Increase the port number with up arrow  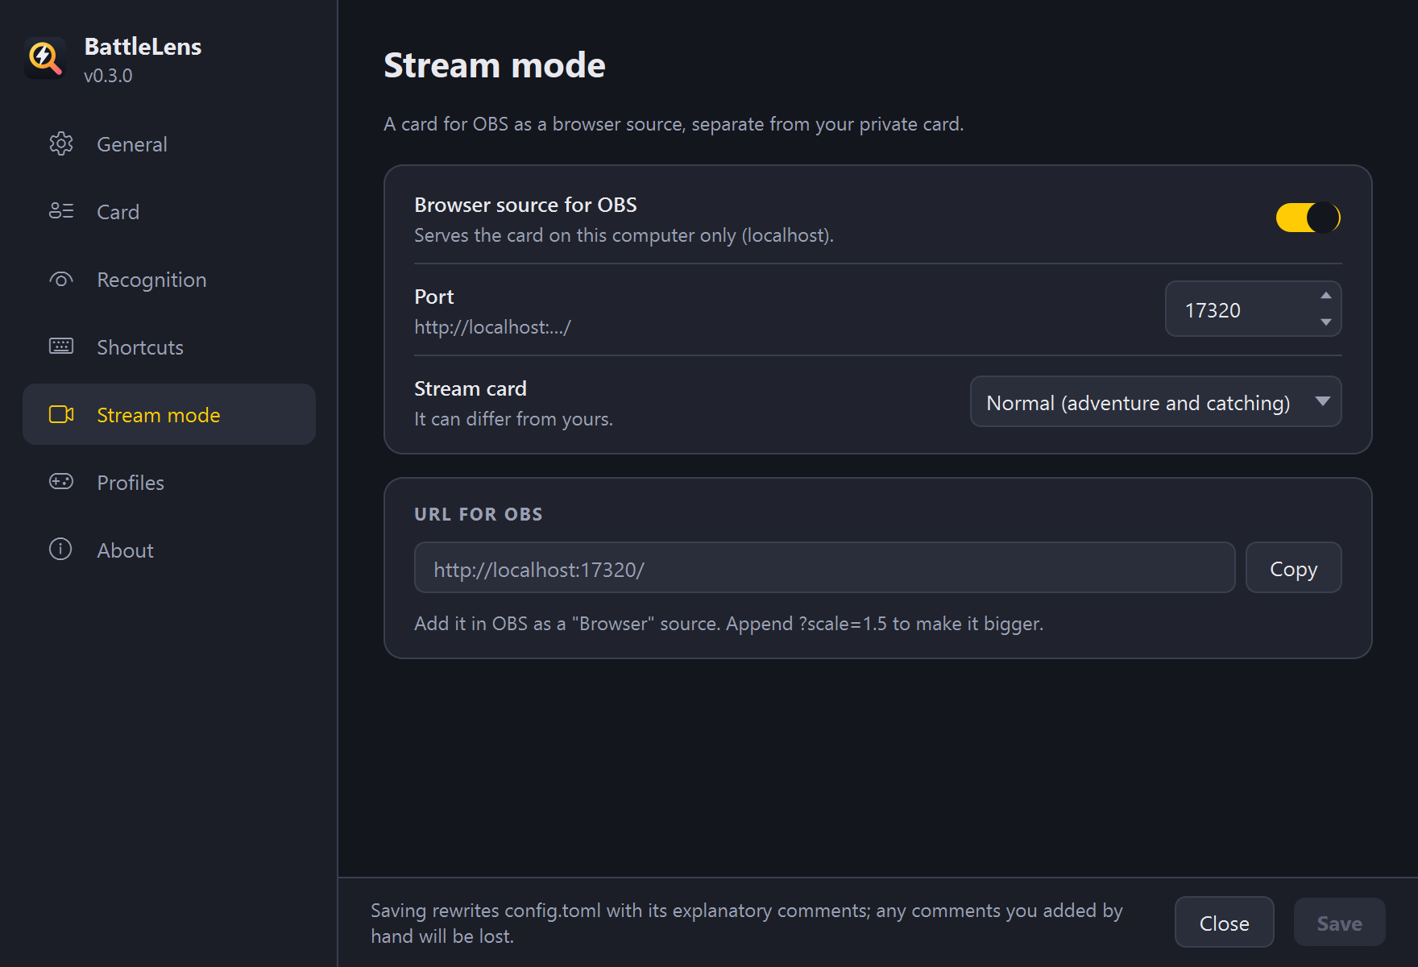click(x=1326, y=296)
